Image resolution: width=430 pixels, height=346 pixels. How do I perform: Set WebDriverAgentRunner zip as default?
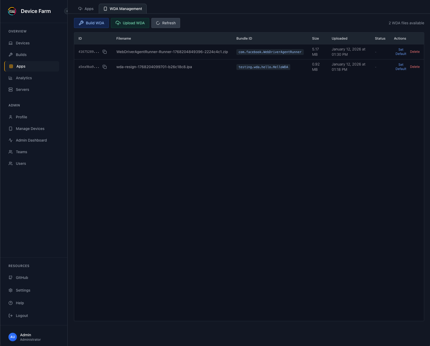(401, 52)
